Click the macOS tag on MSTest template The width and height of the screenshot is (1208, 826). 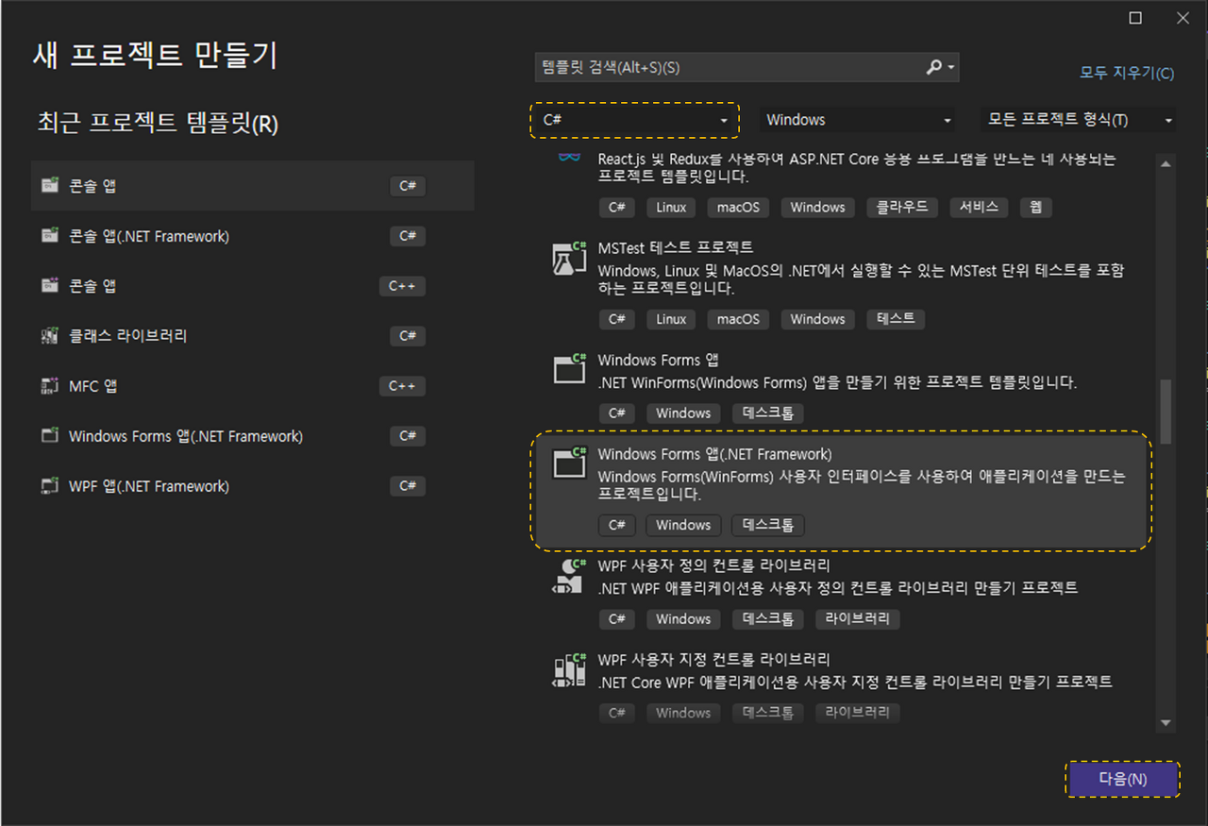(x=738, y=319)
